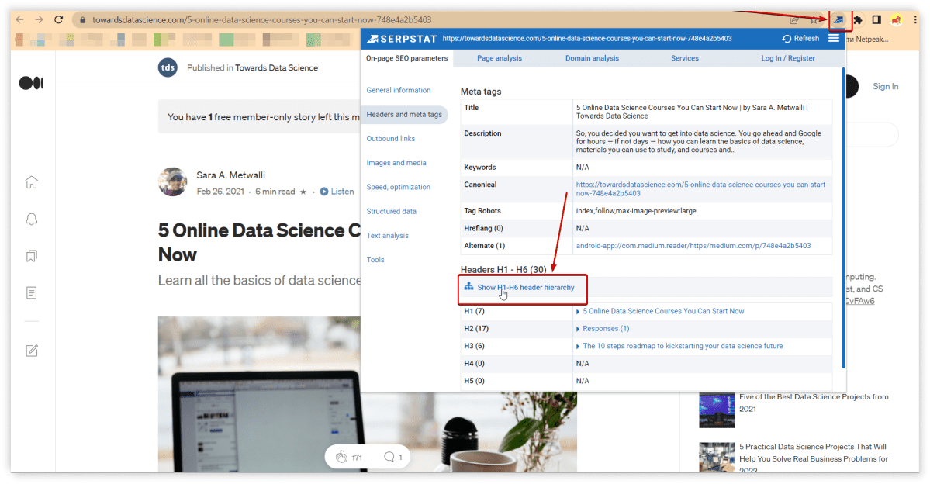Switch to the Page analysis tab
This screenshot has height=484, width=930.
pos(499,58)
